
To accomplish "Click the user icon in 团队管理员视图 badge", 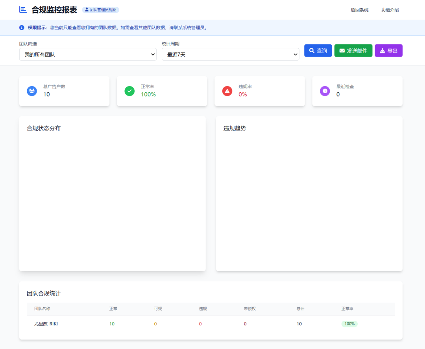I will tap(87, 10).
